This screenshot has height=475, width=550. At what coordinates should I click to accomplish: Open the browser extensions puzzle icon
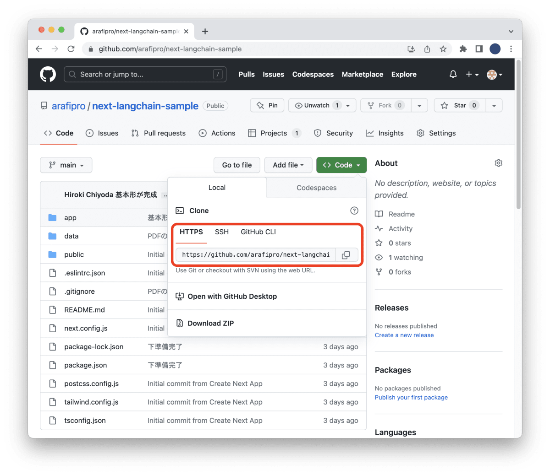point(463,49)
